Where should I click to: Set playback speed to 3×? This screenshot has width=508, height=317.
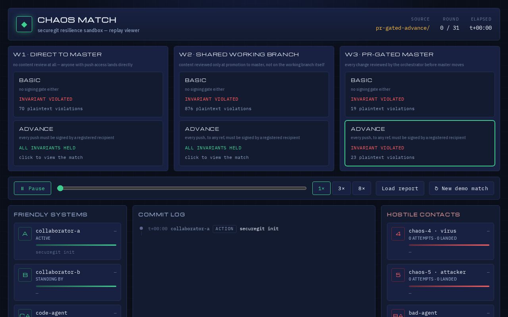(x=341, y=188)
